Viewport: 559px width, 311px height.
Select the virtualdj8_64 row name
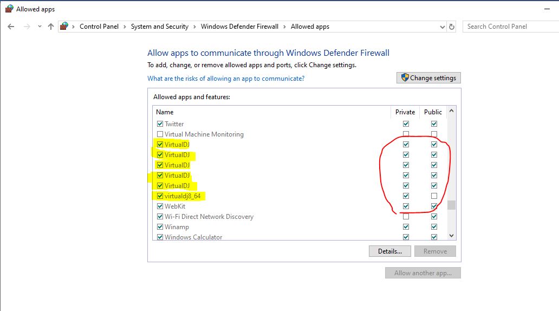183,196
